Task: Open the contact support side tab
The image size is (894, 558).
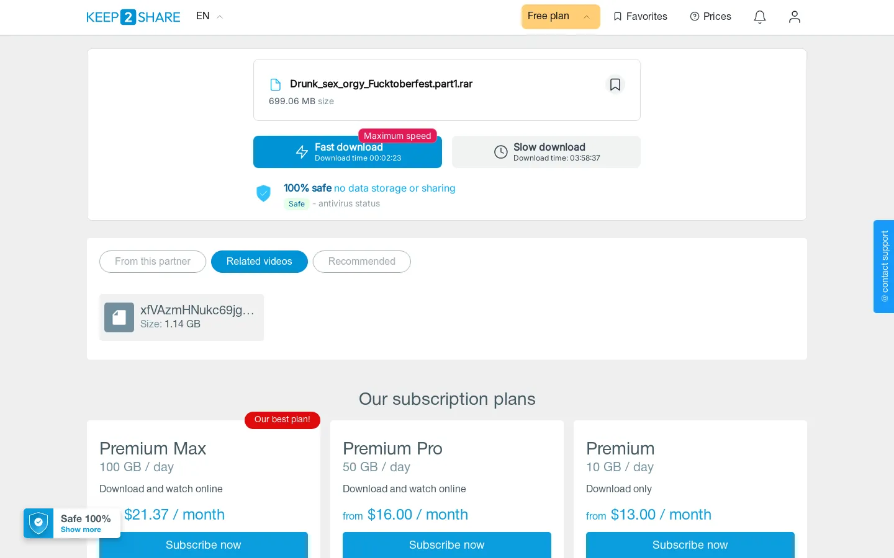Action: pos(884,267)
